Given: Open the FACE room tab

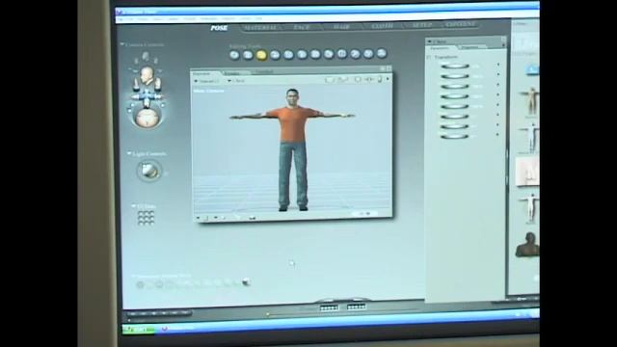Looking at the screenshot, I should click(302, 27).
